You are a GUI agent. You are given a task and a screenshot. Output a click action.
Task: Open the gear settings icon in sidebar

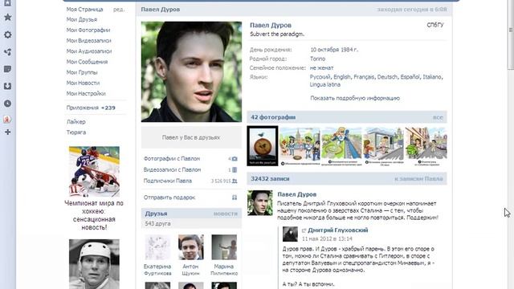pos(7,35)
